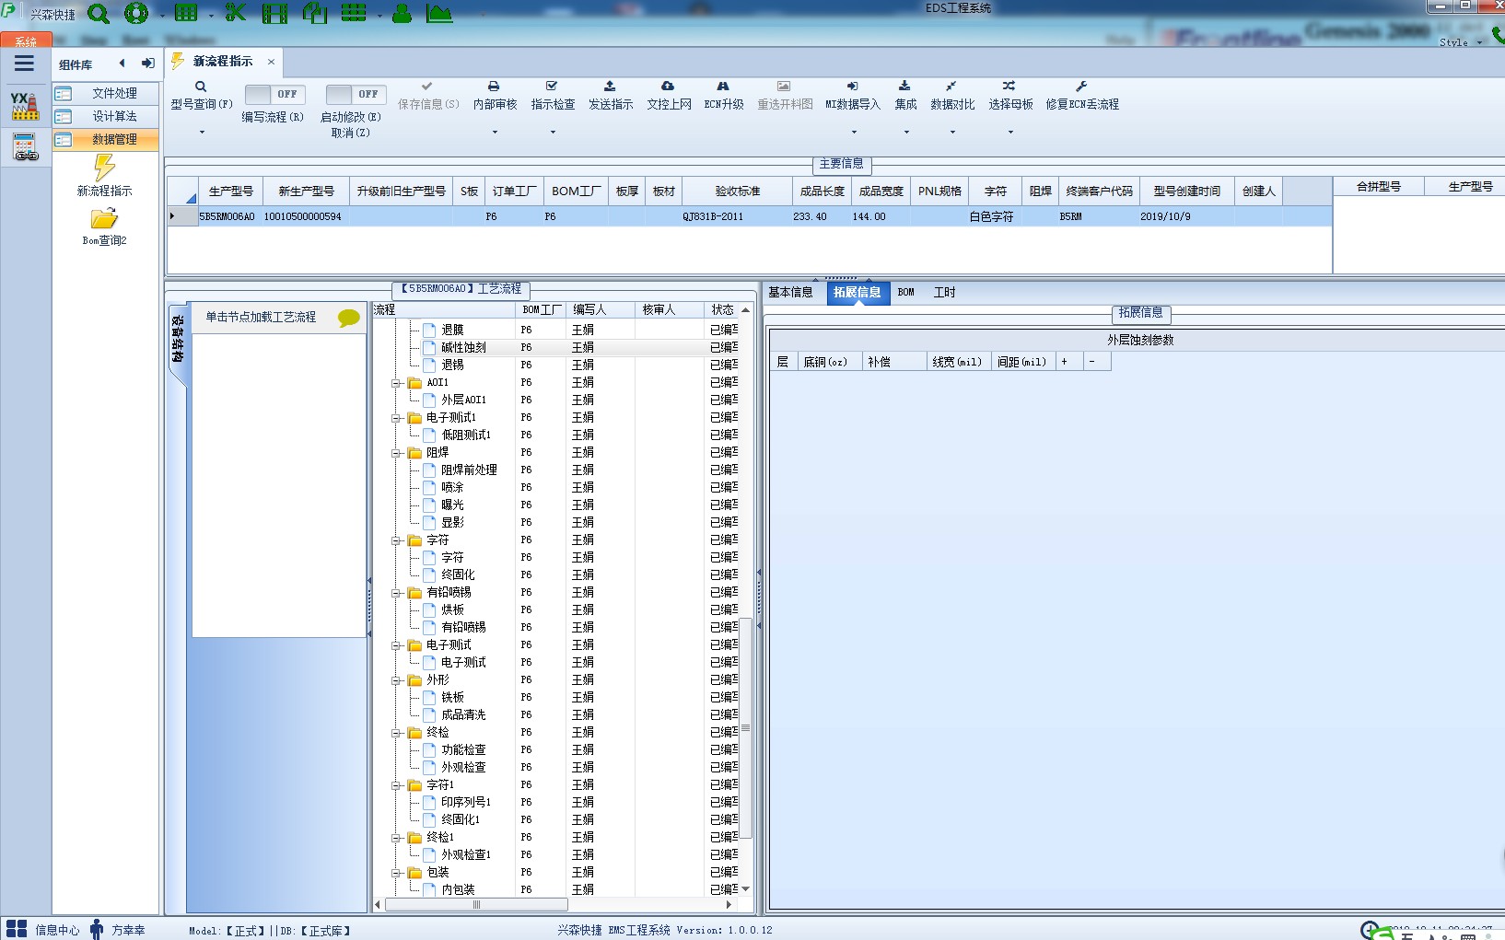This screenshot has height=940, width=1505.
Task: Open the hamburger menu icon
Action: (x=24, y=64)
